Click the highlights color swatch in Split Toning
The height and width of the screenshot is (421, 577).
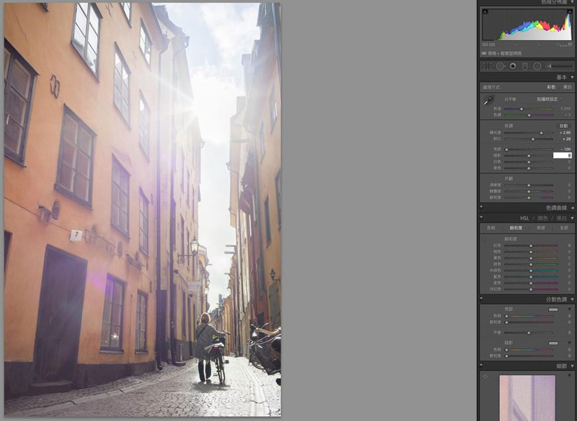click(553, 309)
